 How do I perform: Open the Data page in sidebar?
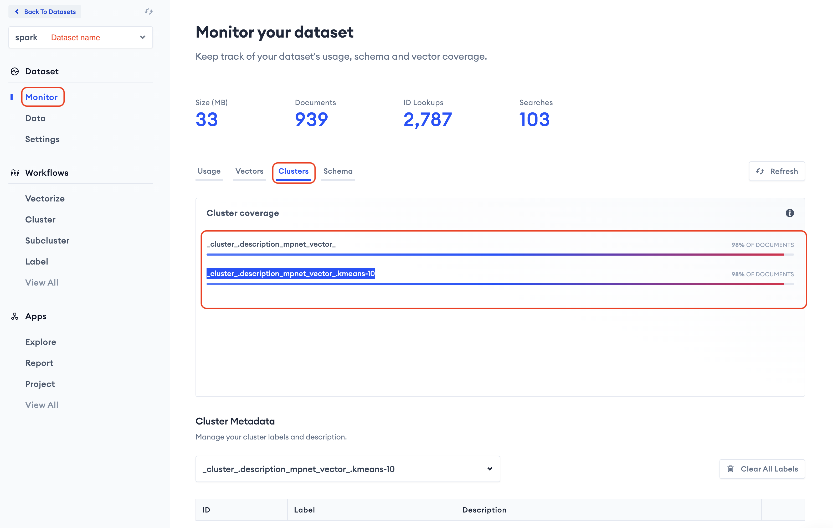(x=35, y=118)
